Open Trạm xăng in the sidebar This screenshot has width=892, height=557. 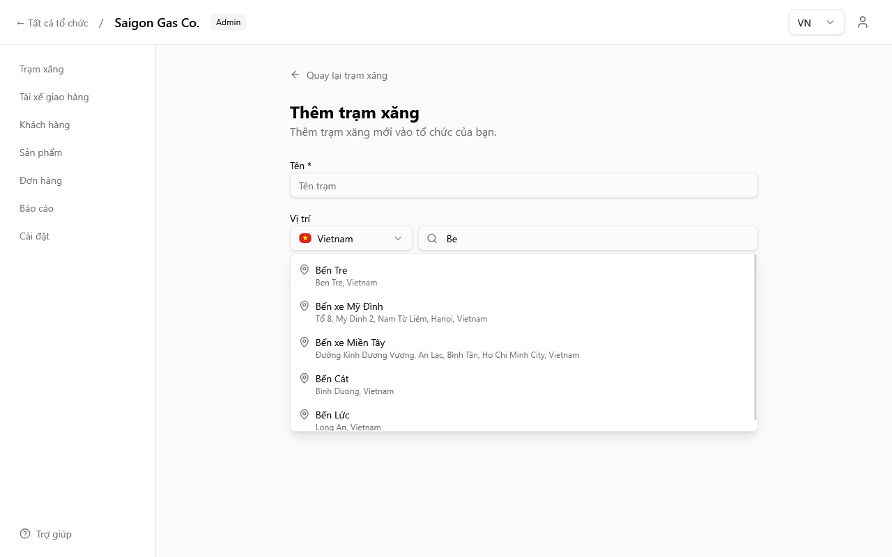pos(42,69)
